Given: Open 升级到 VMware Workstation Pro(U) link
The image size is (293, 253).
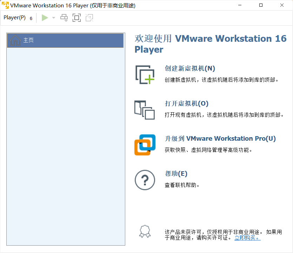Looking at the screenshot, I should click(220, 139).
